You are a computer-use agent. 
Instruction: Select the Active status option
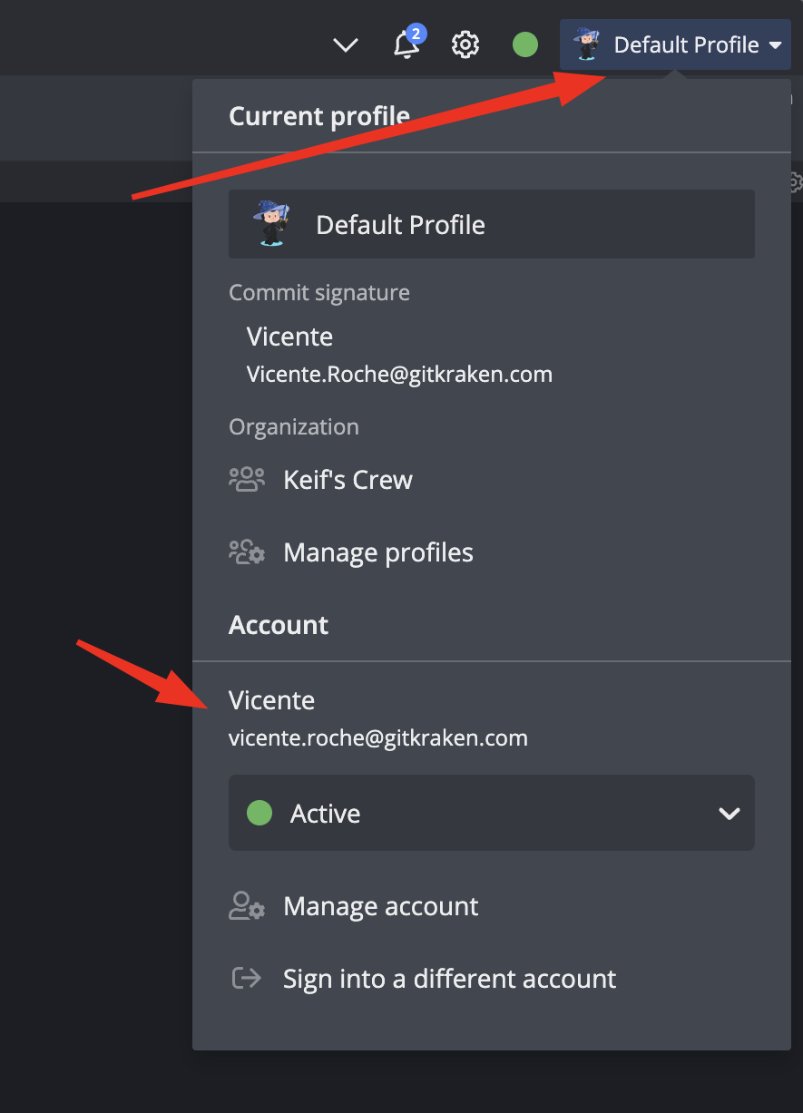click(492, 813)
